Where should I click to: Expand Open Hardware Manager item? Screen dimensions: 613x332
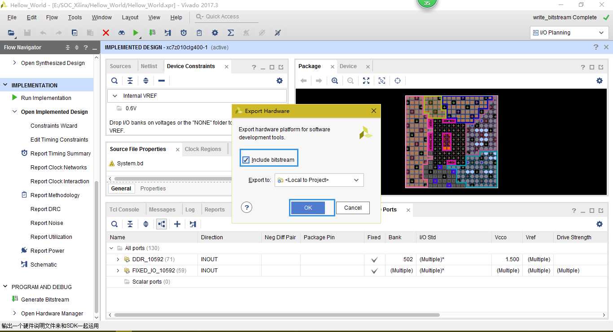[x=14, y=313]
